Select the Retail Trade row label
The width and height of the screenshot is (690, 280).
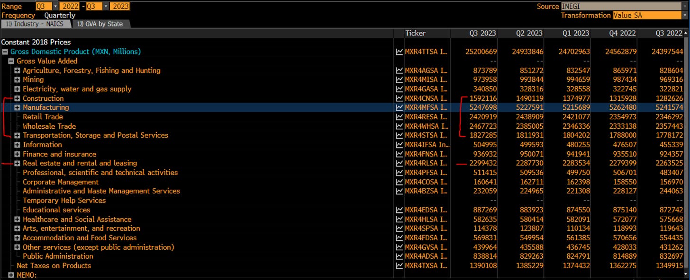43,117
